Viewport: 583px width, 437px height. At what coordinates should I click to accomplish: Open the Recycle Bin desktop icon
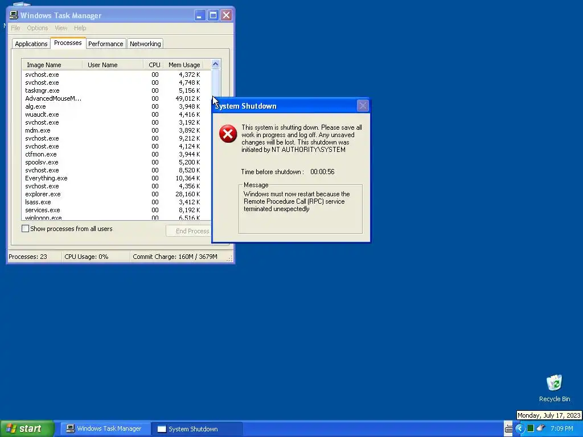click(x=555, y=388)
